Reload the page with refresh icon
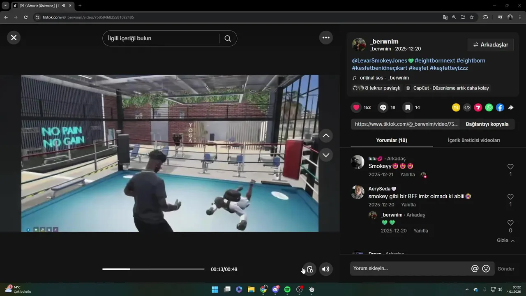526x296 pixels. pyautogui.click(x=25, y=17)
